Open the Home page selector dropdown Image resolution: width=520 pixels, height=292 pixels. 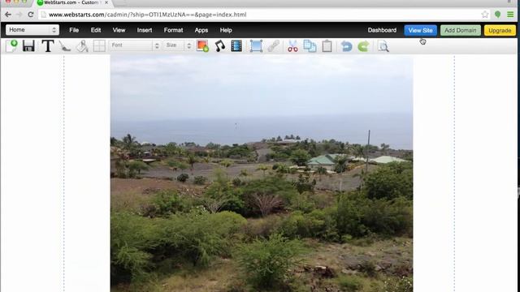pyautogui.click(x=32, y=30)
